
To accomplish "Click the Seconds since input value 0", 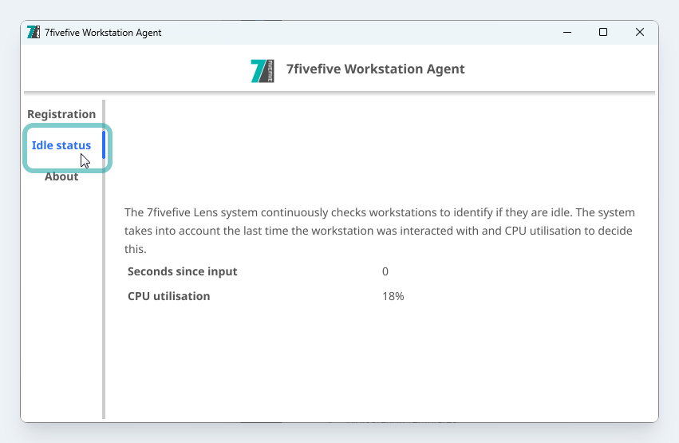I will pos(385,271).
